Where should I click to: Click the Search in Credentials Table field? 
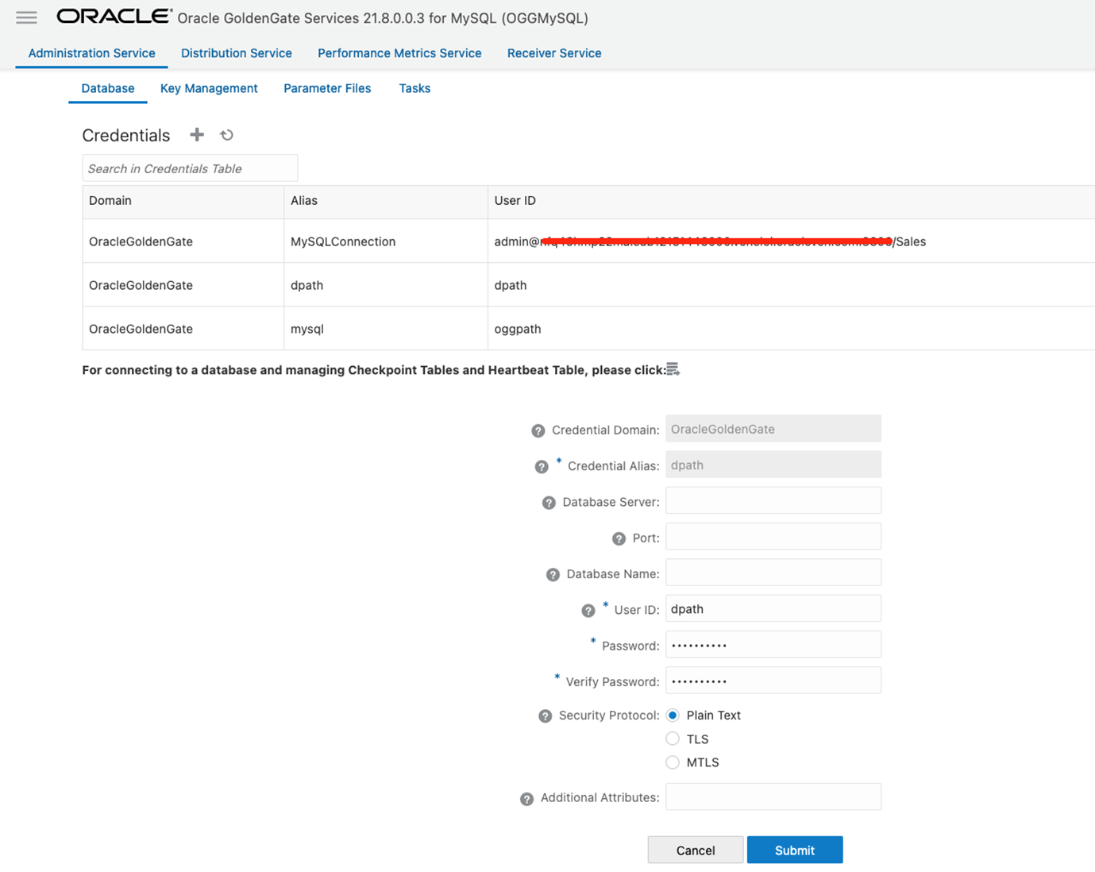pos(189,168)
